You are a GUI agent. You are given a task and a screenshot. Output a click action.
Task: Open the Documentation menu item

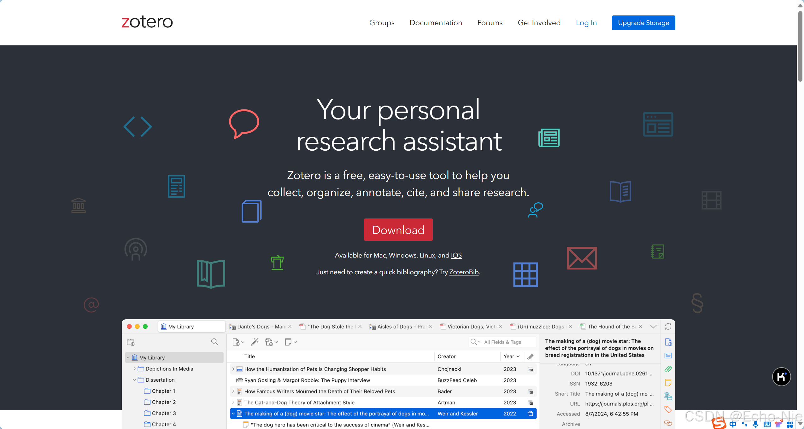[x=436, y=23]
